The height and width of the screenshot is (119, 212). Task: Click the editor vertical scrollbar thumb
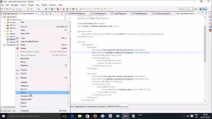[205, 43]
